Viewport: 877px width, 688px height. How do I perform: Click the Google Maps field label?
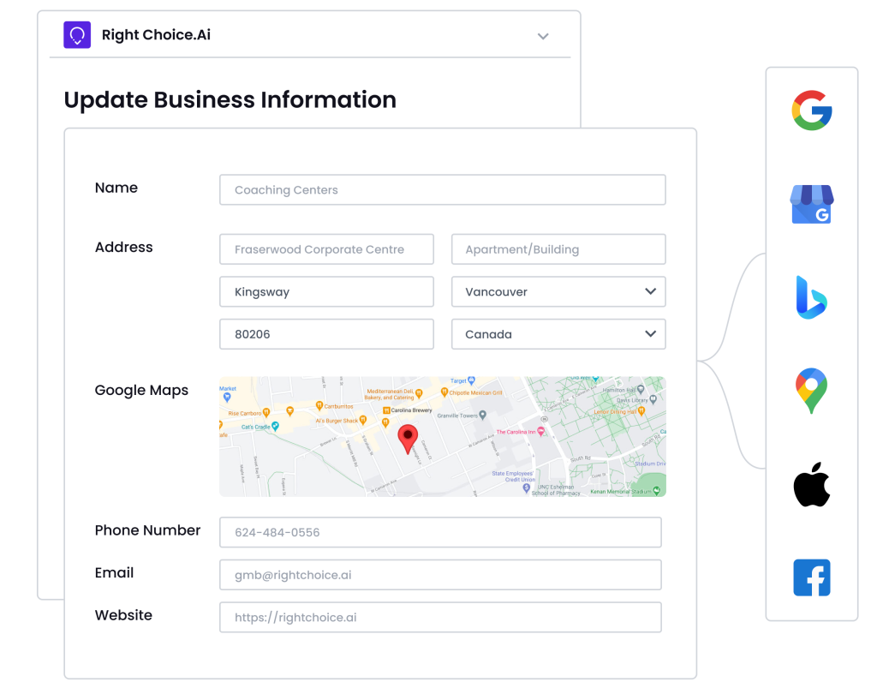point(141,391)
